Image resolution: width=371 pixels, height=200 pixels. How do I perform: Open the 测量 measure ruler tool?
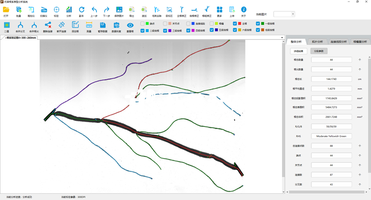point(89,25)
